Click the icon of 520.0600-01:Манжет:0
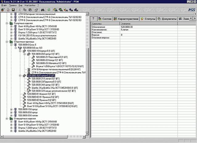Viewport: 197px width, 143px height. click(x=24, y=94)
